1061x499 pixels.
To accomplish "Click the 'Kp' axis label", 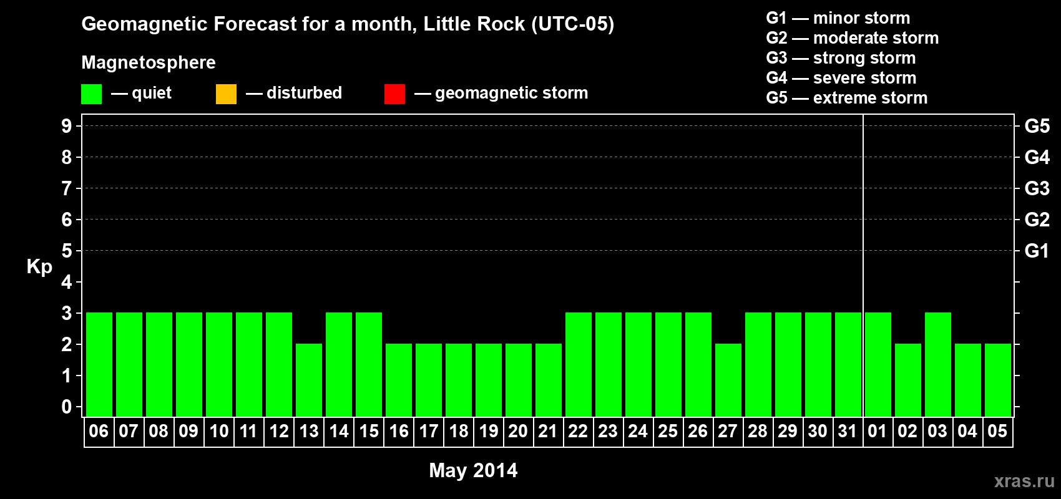I will pos(39,267).
